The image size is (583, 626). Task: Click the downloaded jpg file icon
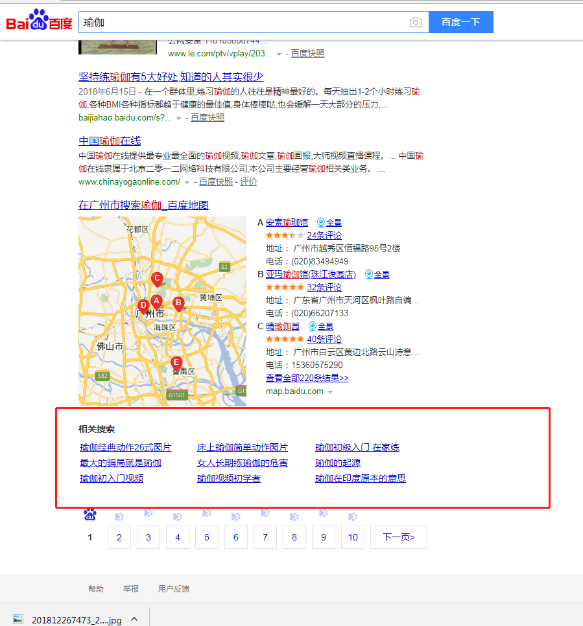[x=18, y=620]
